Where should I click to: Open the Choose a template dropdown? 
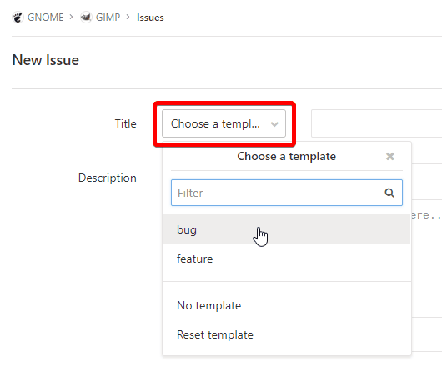(x=224, y=123)
